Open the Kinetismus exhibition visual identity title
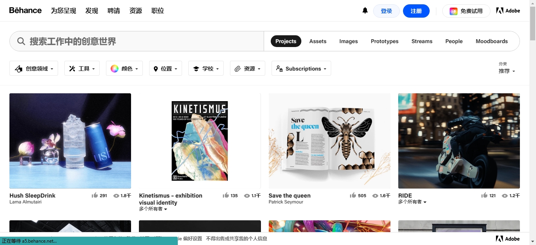 [x=171, y=199]
